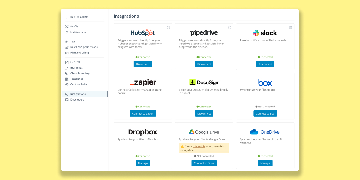Go to Plan and billing
The height and width of the screenshot is (180, 360).
click(79, 53)
